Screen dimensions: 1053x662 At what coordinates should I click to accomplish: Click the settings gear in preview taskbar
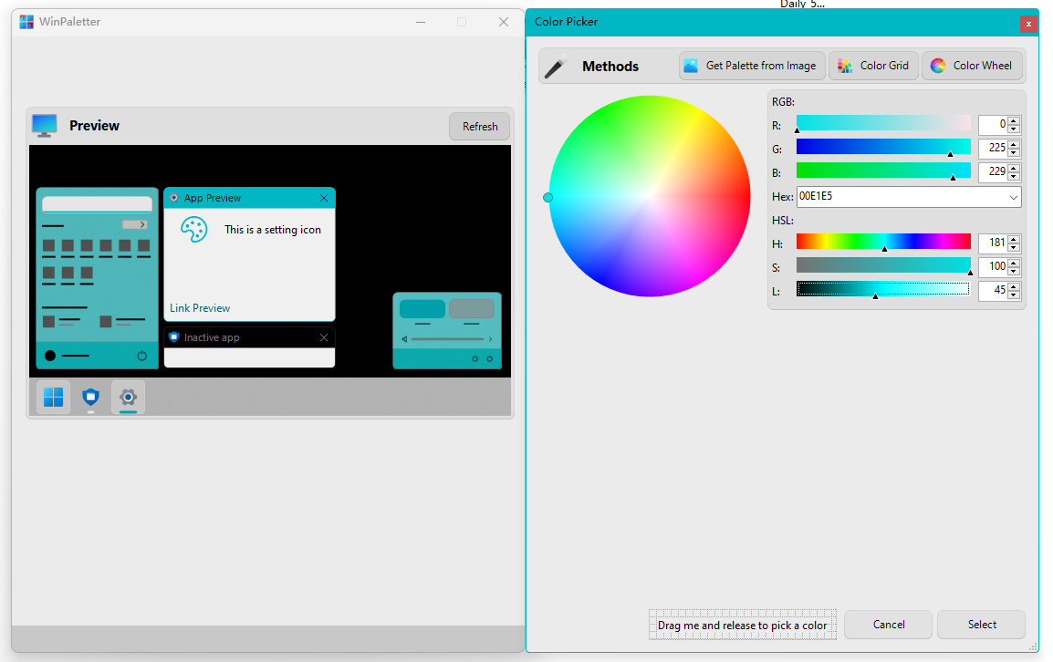click(128, 398)
